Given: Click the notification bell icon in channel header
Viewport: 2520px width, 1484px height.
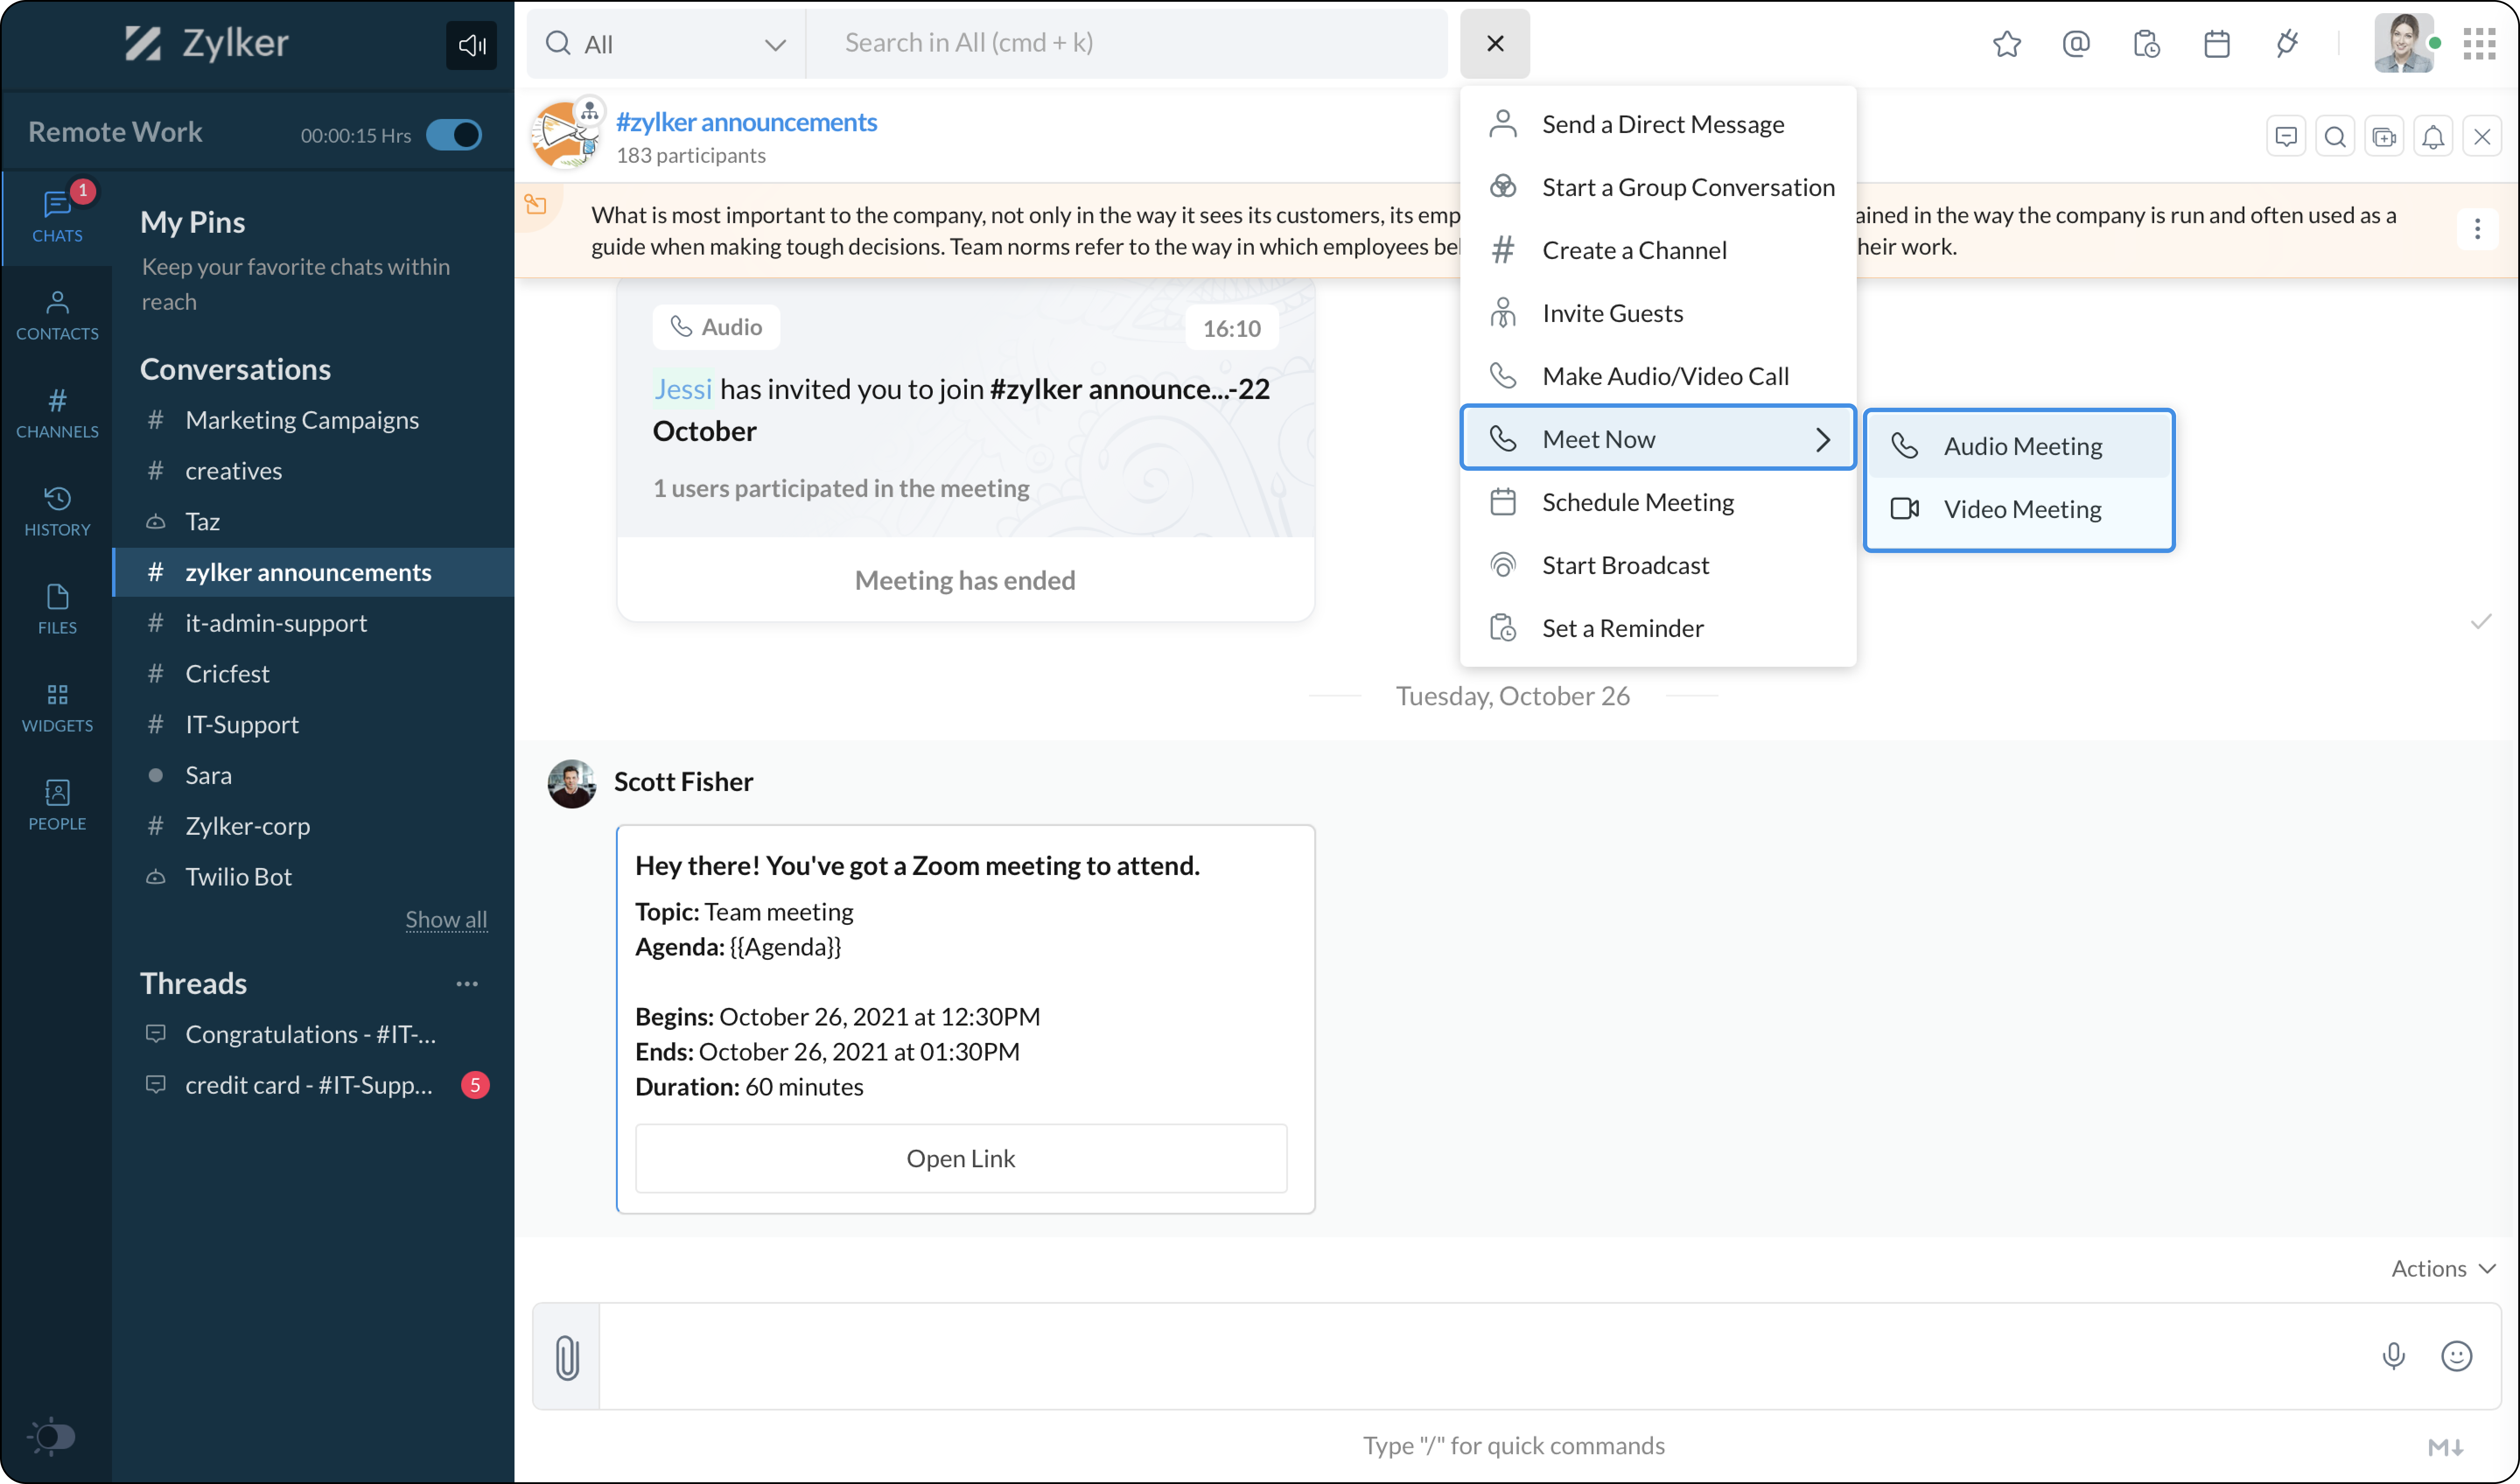Looking at the screenshot, I should (2433, 137).
